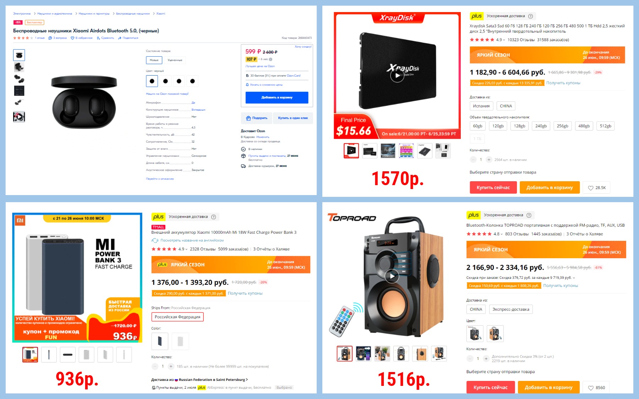This screenshot has width=639, height=399.
Task: Open Беспроводные наушники breadcrumb item
Action: [133, 13]
